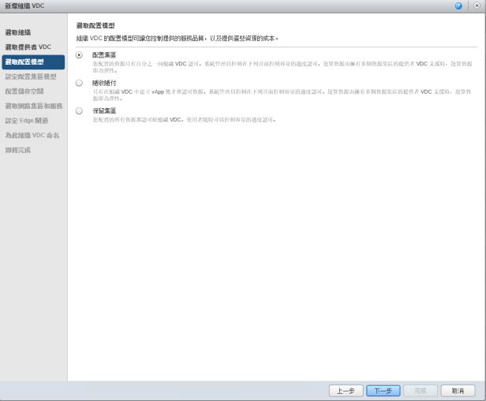Click the 保留集區 option label text
The width and height of the screenshot is (486, 401).
click(104, 111)
